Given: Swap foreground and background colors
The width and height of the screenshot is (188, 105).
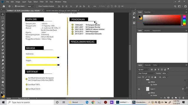Looking at the screenshot, I should pyautogui.click(x=4, y=92).
